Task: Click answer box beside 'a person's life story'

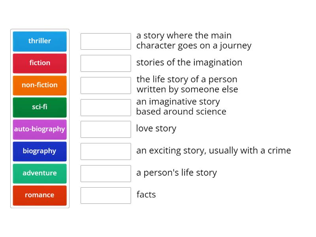Action: click(x=105, y=173)
